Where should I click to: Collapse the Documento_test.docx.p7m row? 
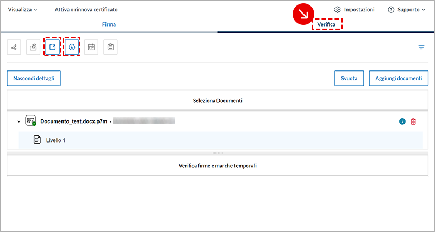[17, 121]
